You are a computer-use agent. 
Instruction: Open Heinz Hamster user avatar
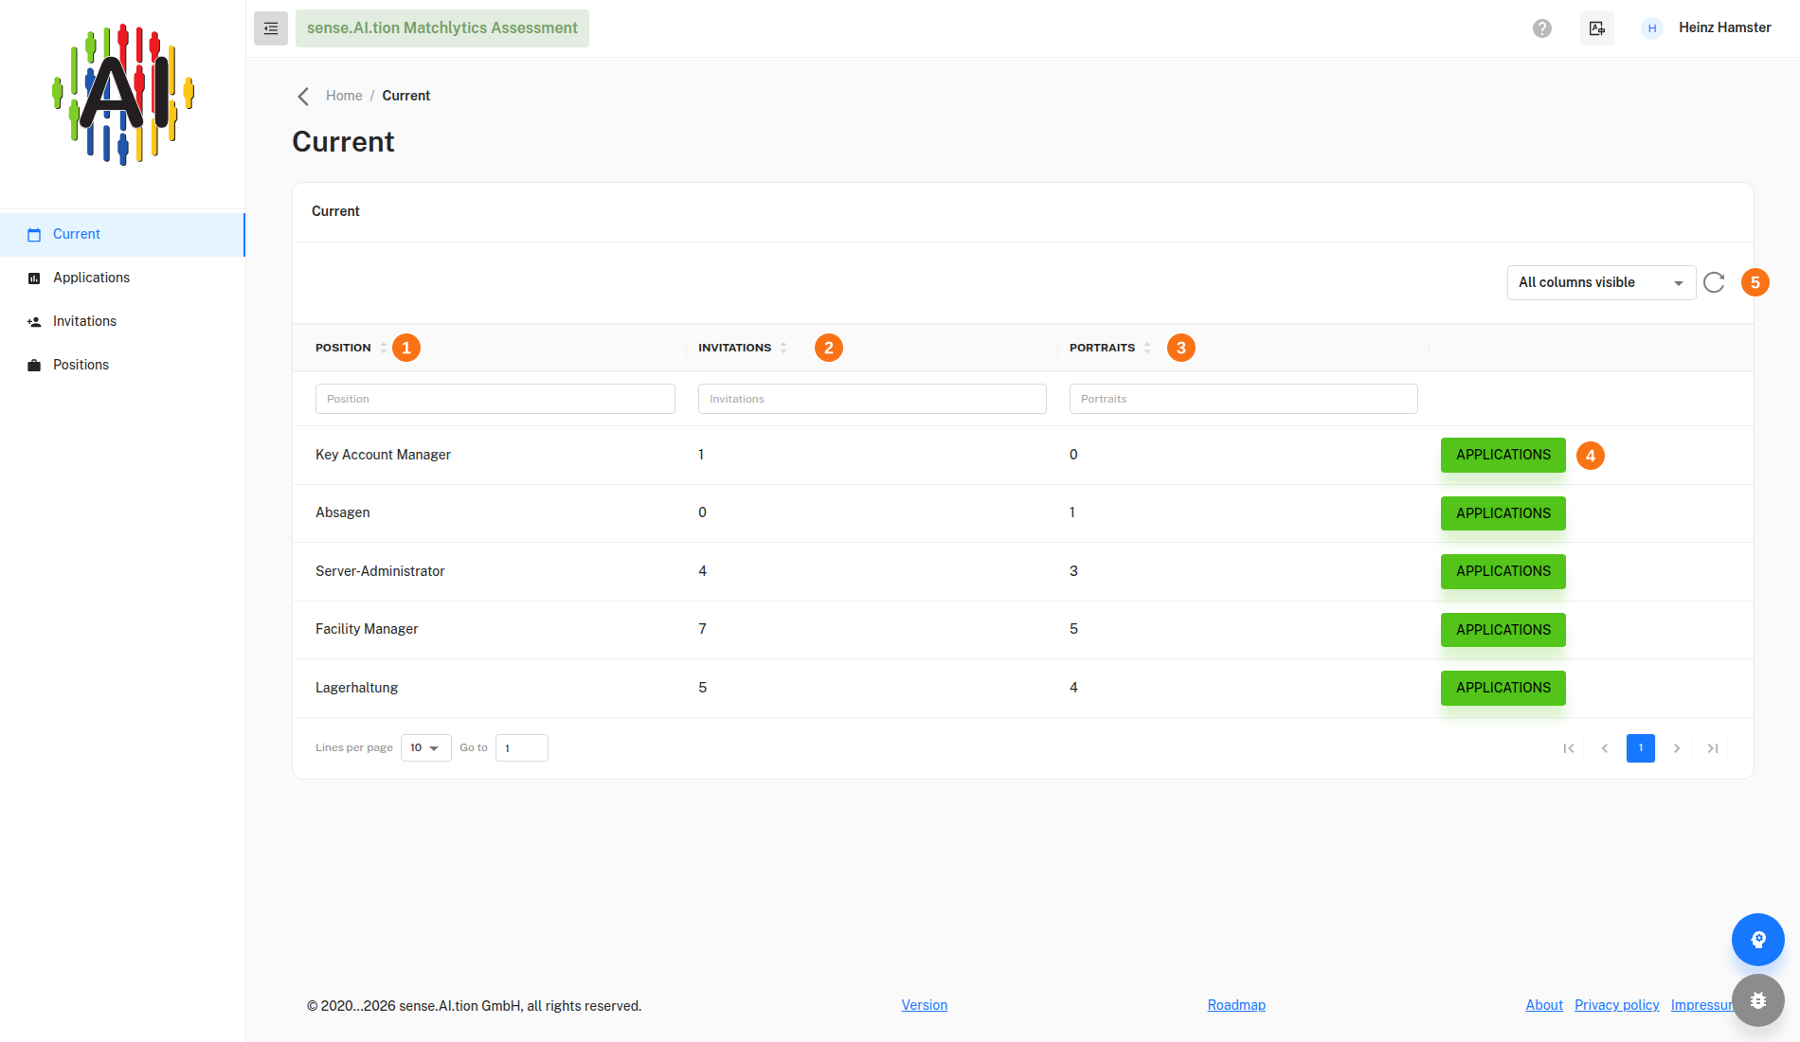pos(1652,28)
